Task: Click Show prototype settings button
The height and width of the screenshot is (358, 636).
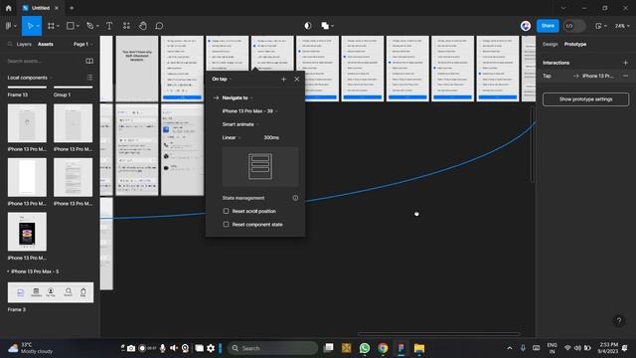Action: tap(585, 99)
